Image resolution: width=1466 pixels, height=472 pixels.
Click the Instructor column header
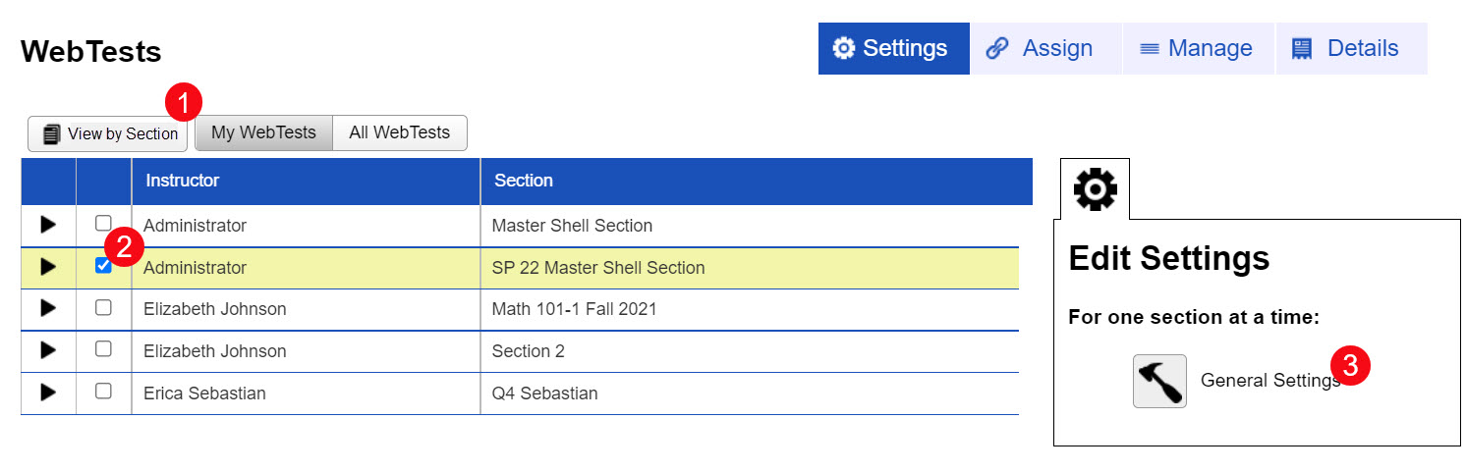pos(183,181)
